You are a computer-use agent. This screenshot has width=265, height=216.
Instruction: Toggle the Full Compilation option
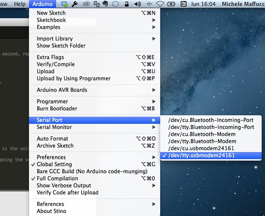(x=57, y=178)
